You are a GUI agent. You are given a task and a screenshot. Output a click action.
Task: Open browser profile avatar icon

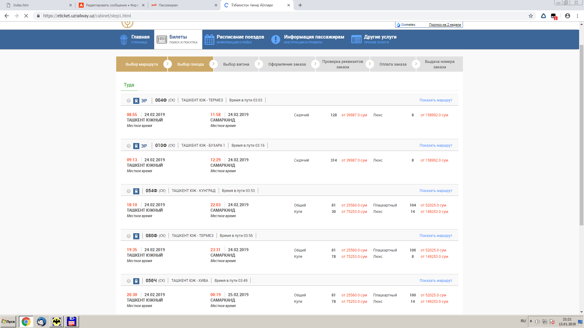pos(568,16)
